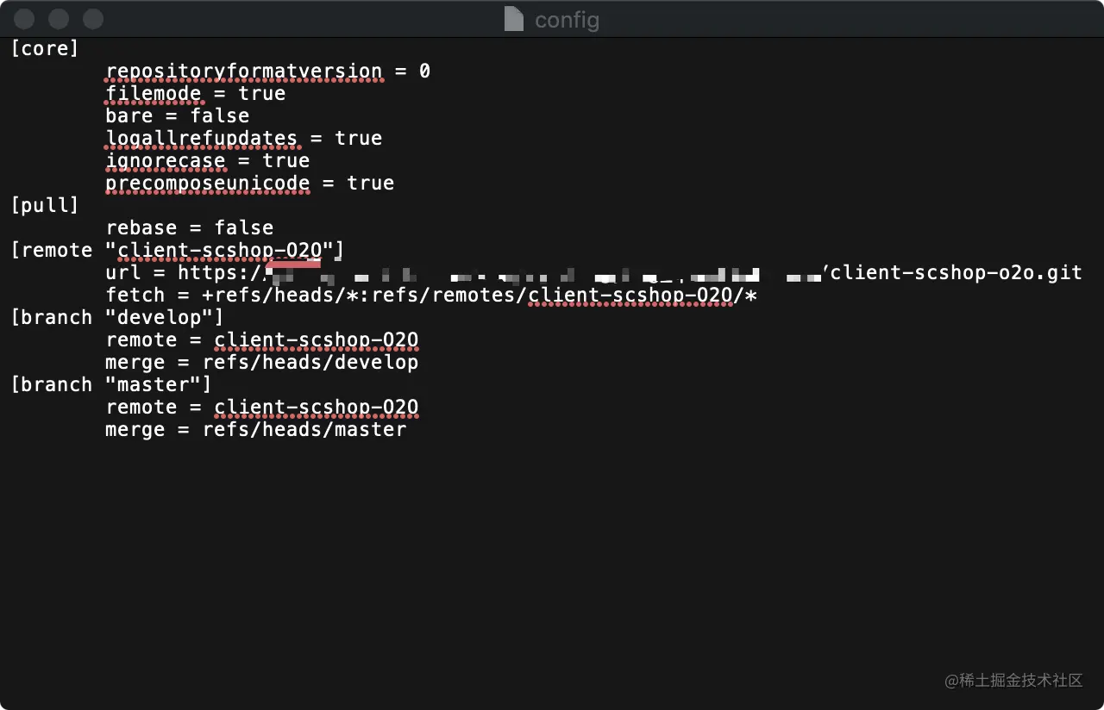Click the precomposeunicode = true line
Screen dimensions: 1104x710
tap(250, 183)
